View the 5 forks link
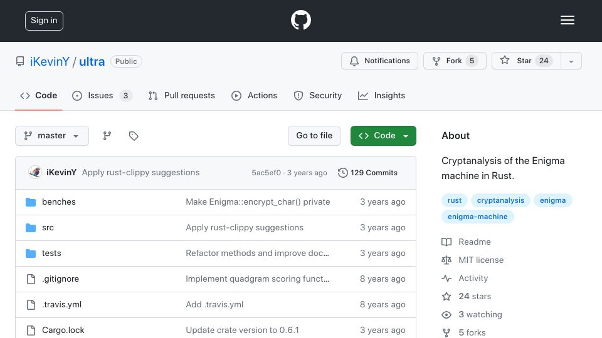Screen dimensions: 602x338 click(464, 332)
